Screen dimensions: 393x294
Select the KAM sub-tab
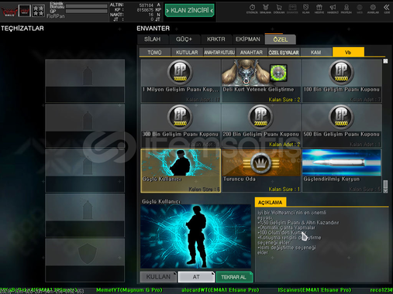click(315, 53)
